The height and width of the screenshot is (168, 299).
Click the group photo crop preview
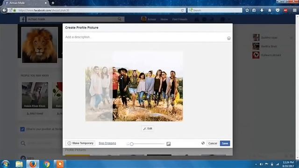[x=148, y=86]
